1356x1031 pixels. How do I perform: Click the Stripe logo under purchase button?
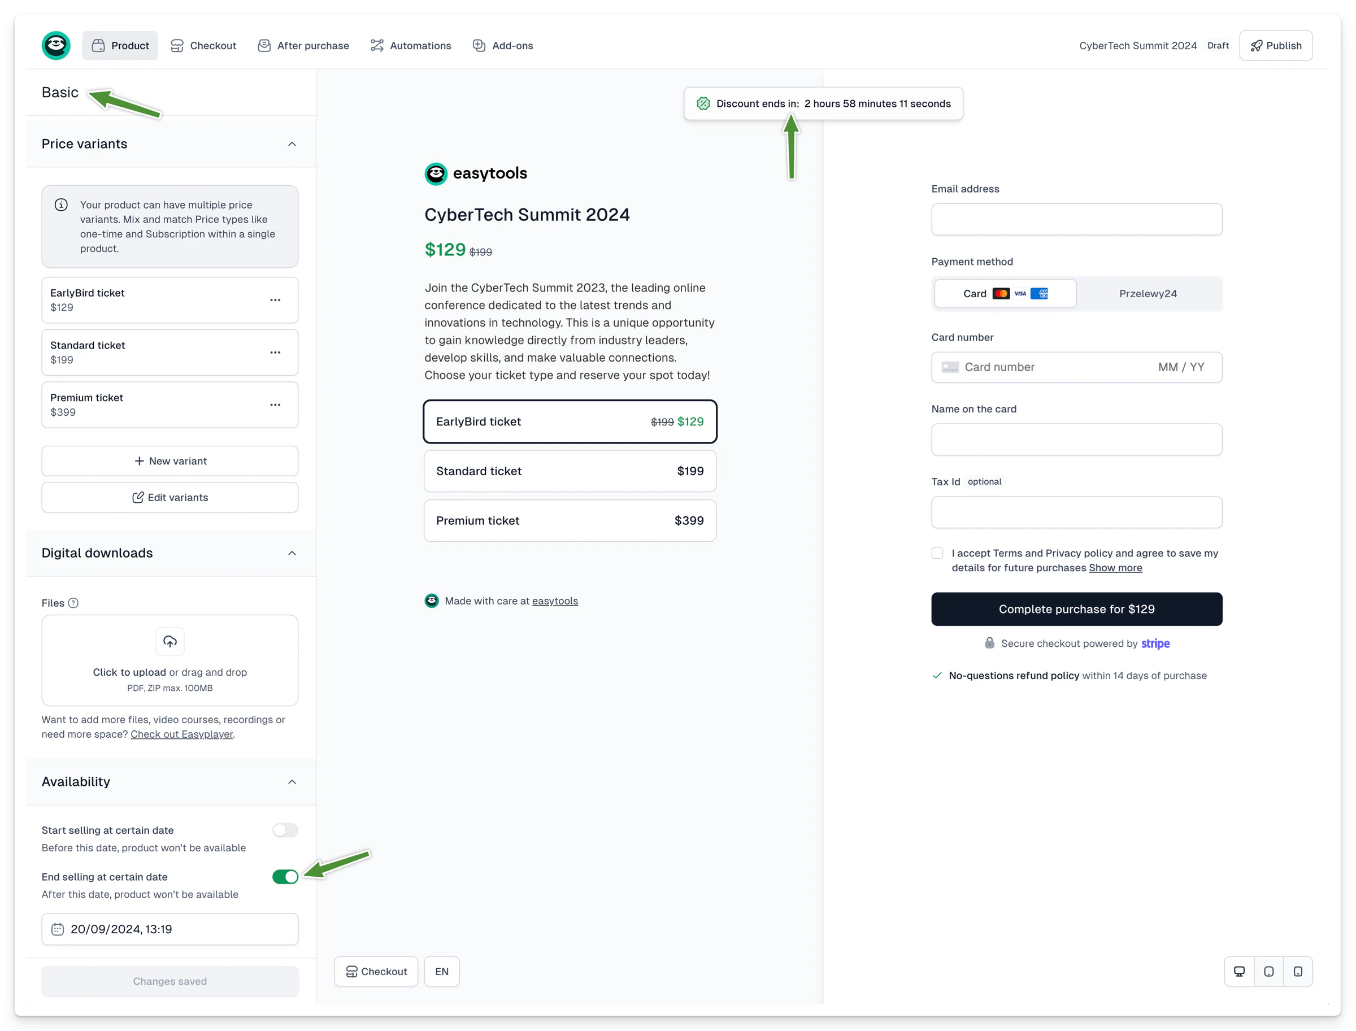pyautogui.click(x=1155, y=643)
